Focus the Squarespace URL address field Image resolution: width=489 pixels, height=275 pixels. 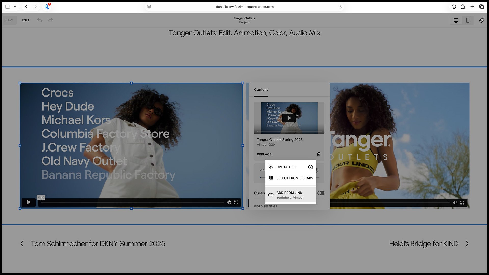244,7
